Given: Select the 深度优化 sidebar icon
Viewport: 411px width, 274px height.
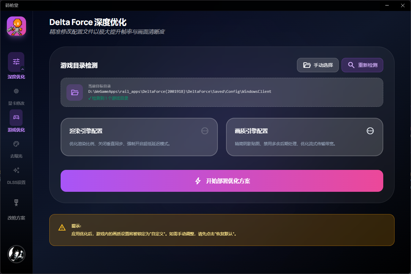Looking at the screenshot, I should (x=16, y=62).
